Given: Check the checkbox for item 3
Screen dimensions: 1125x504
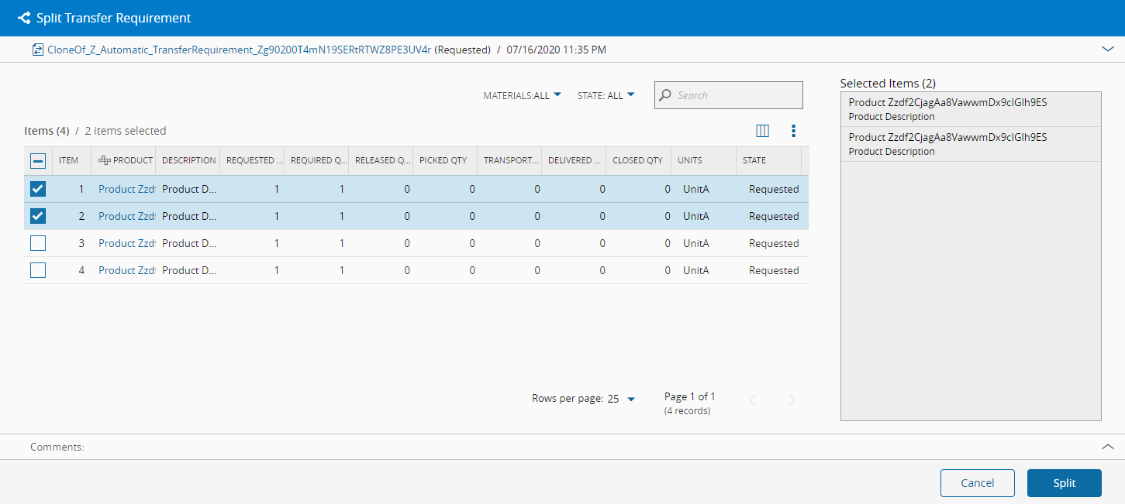Looking at the screenshot, I should (38, 243).
